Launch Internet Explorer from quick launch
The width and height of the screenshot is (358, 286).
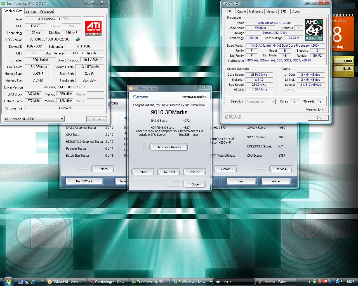[x=34, y=282]
